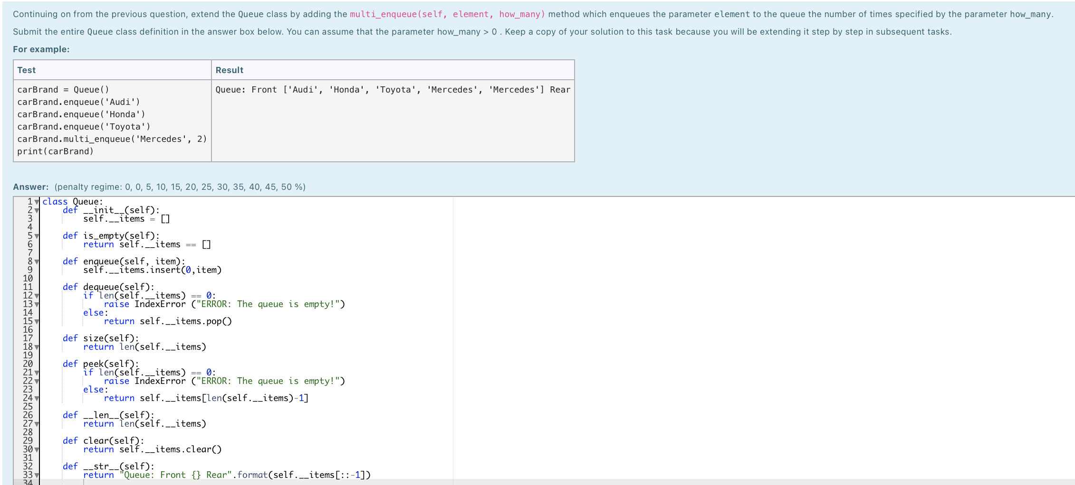
Task: Collapse the fold arrow beside line number 2
Action: (37, 211)
